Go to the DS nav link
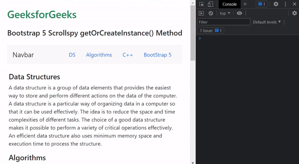Image resolution: width=299 pixels, height=164 pixels. click(x=72, y=55)
